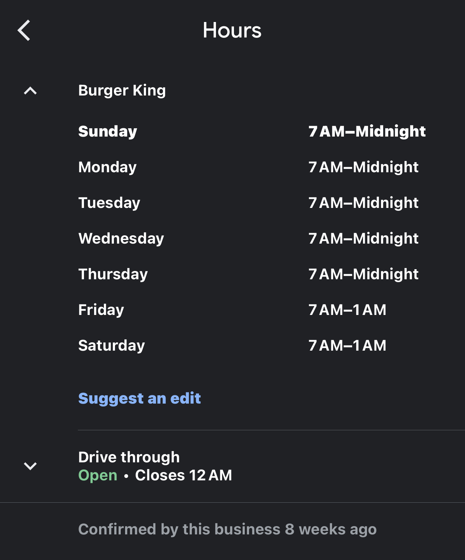This screenshot has height=560, width=465.
Task: Select the Friday row label
Action: coord(101,310)
